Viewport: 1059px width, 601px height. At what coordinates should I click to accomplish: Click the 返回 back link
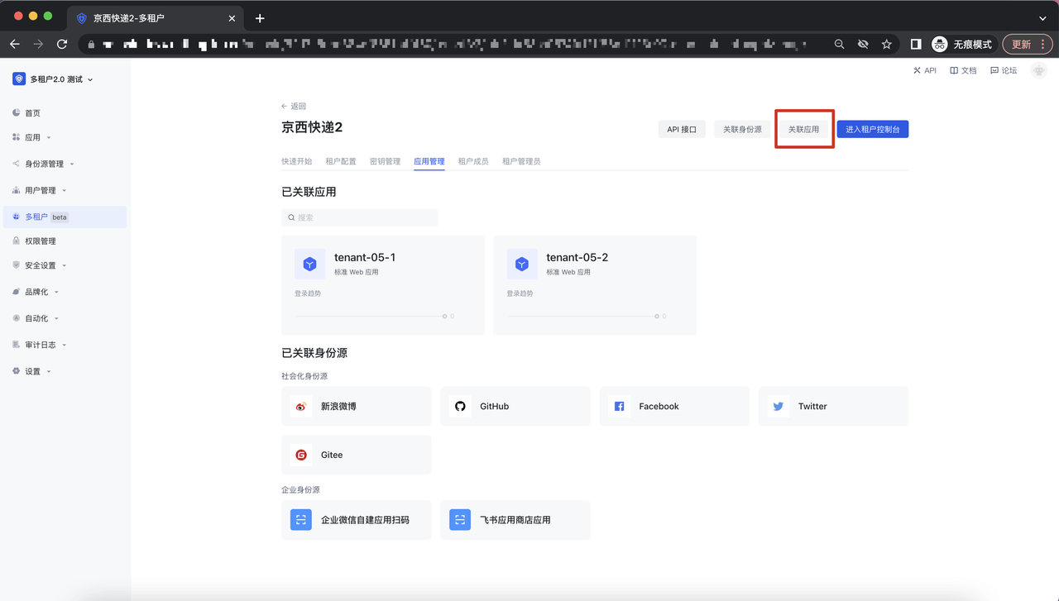tap(294, 106)
